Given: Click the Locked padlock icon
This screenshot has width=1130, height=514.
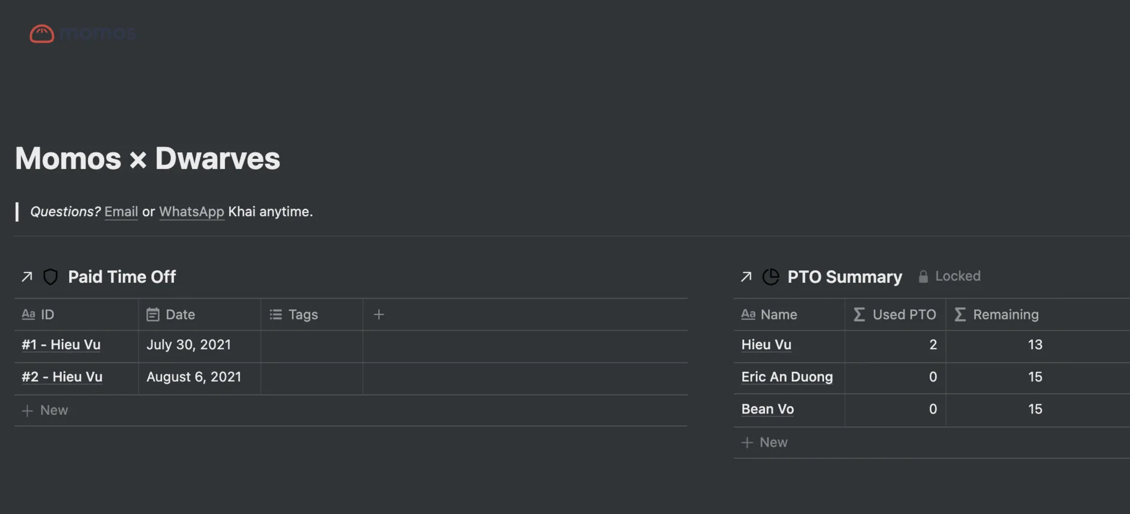Looking at the screenshot, I should pos(923,276).
